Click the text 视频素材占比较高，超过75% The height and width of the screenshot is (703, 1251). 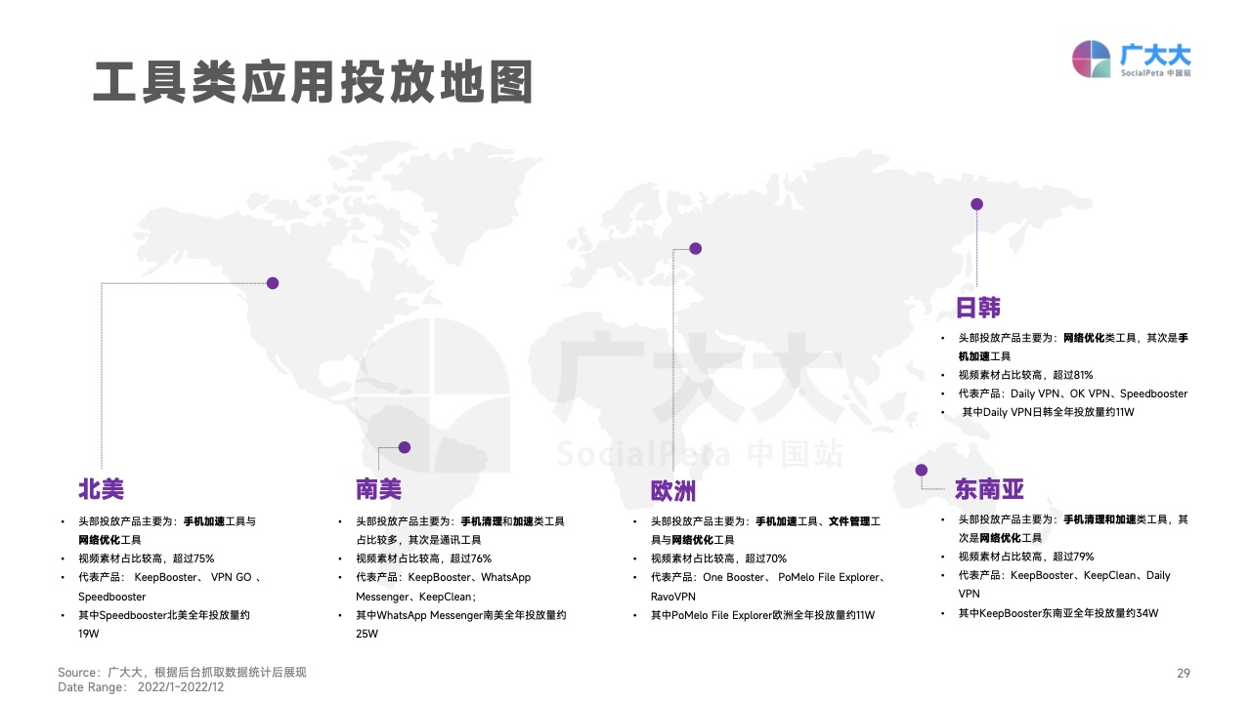pos(147,558)
